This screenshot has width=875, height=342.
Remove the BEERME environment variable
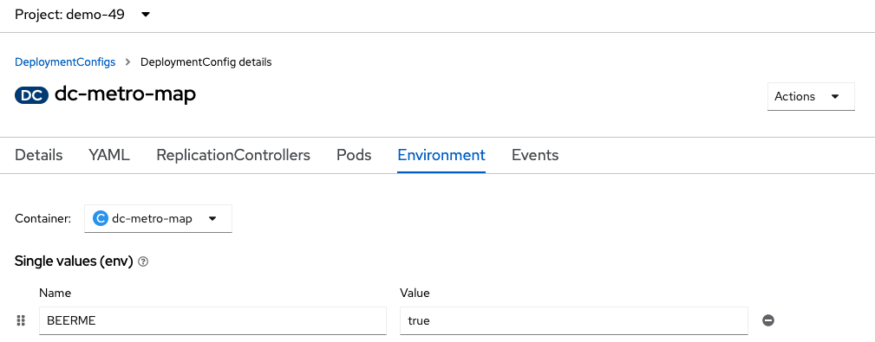(x=768, y=320)
